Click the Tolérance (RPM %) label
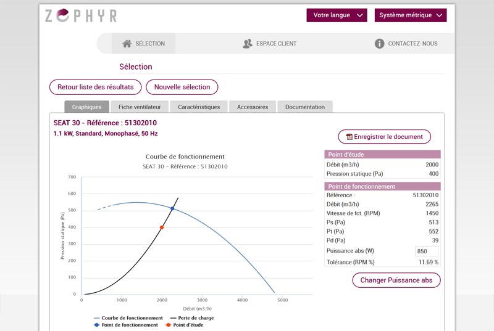The width and height of the screenshot is (494, 331). tap(350, 262)
